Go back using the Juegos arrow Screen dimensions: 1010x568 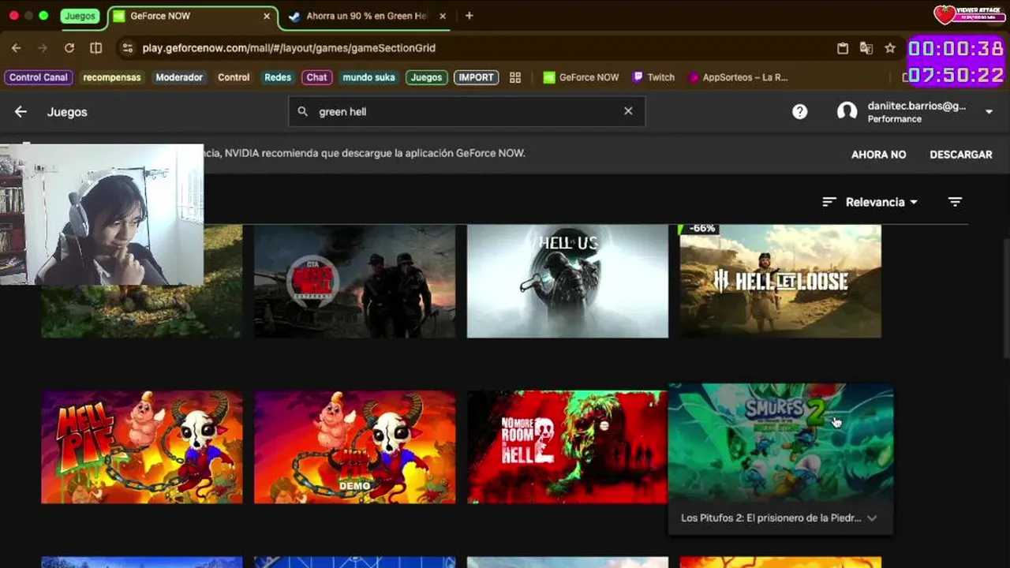click(21, 112)
